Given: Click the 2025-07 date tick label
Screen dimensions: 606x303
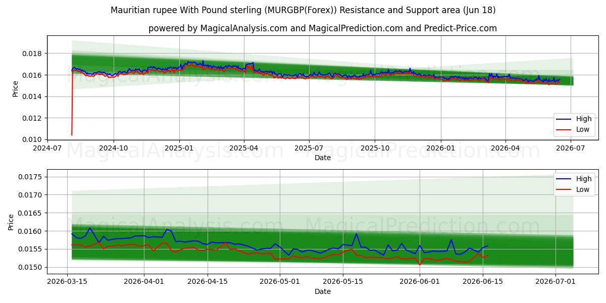Looking at the screenshot, I should click(x=309, y=148).
